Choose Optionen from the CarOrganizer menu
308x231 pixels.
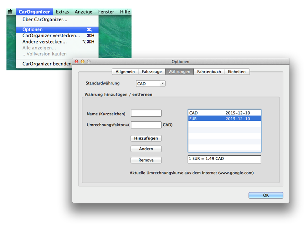click(x=33, y=30)
